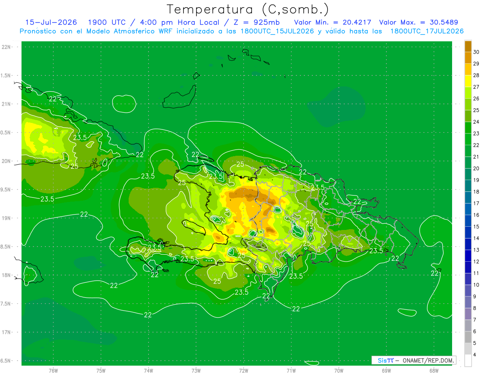
Task: Click the colorbar value label "30"
Action: [476, 52]
